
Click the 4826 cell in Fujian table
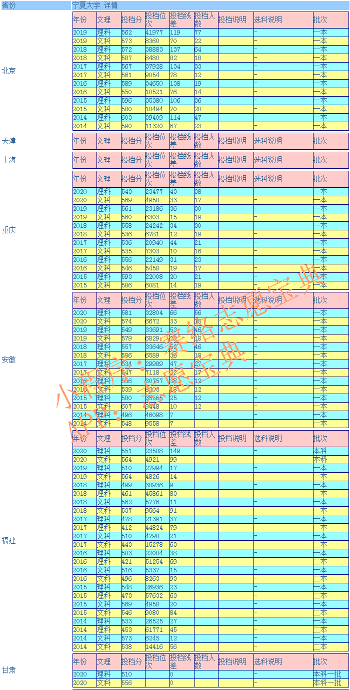tap(157, 477)
